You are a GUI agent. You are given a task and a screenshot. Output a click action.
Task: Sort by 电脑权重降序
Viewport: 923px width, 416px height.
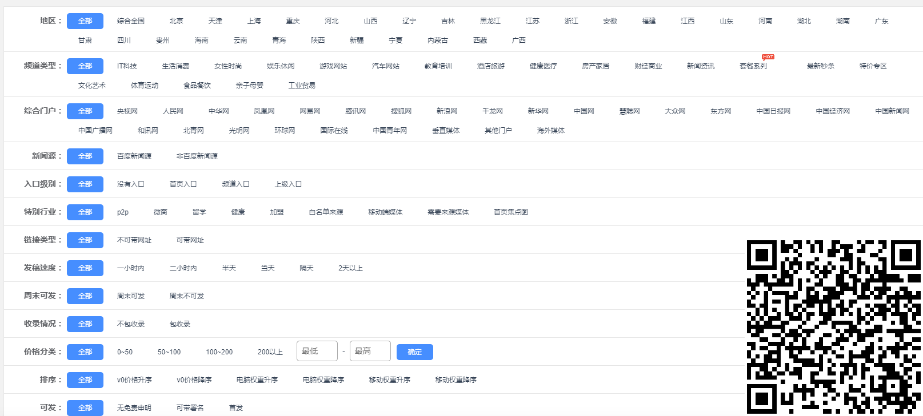pyautogui.click(x=323, y=380)
